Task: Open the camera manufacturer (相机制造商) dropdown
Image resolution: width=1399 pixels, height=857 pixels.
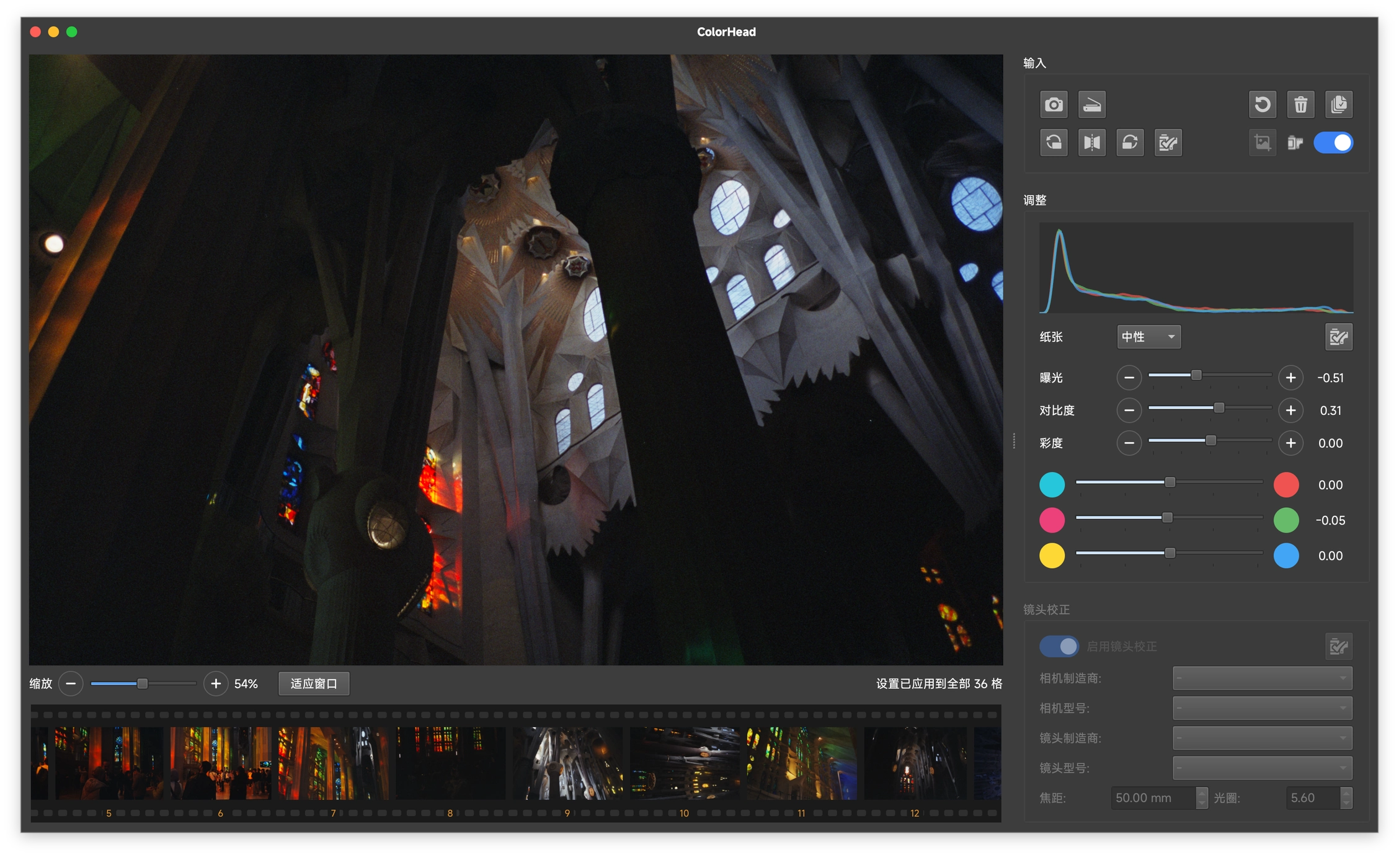Action: point(1262,678)
